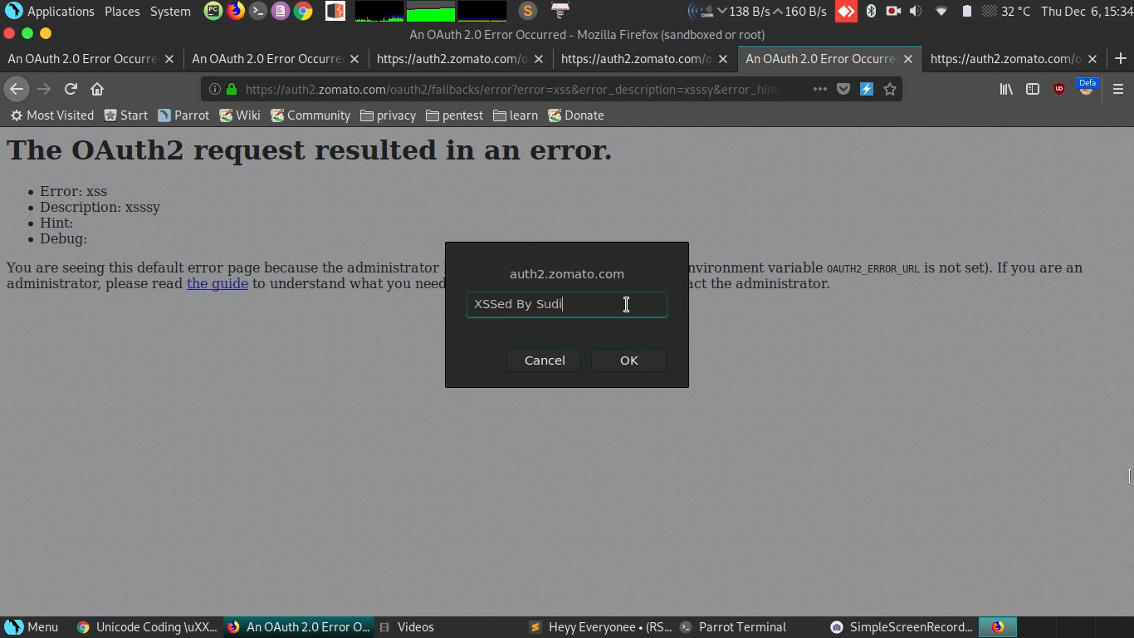Viewport: 1134px width, 638px height.
Task: Follow 'the guide' link
Action: [x=218, y=283]
